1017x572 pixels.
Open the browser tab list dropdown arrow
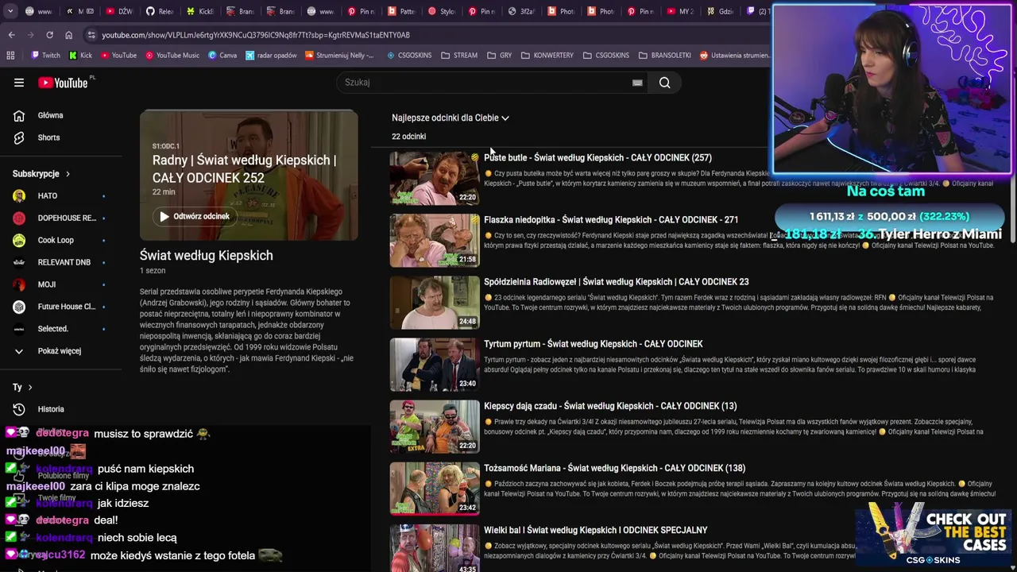point(10,11)
